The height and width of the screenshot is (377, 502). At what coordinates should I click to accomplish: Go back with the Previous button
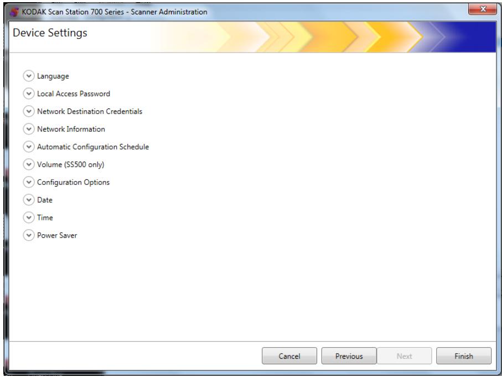349,356
